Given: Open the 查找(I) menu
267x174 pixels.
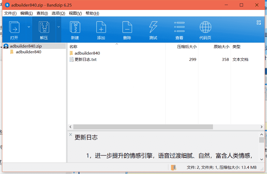Looking at the screenshot, I should pos(42,13).
